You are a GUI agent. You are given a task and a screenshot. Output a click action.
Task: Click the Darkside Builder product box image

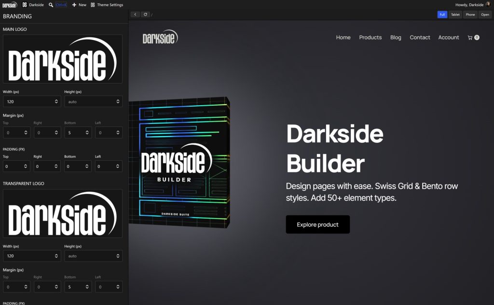coord(179,162)
